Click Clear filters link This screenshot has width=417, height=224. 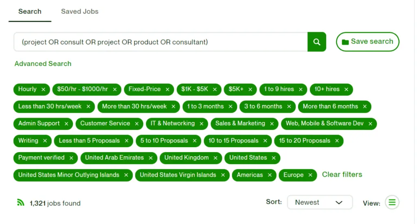click(x=342, y=174)
